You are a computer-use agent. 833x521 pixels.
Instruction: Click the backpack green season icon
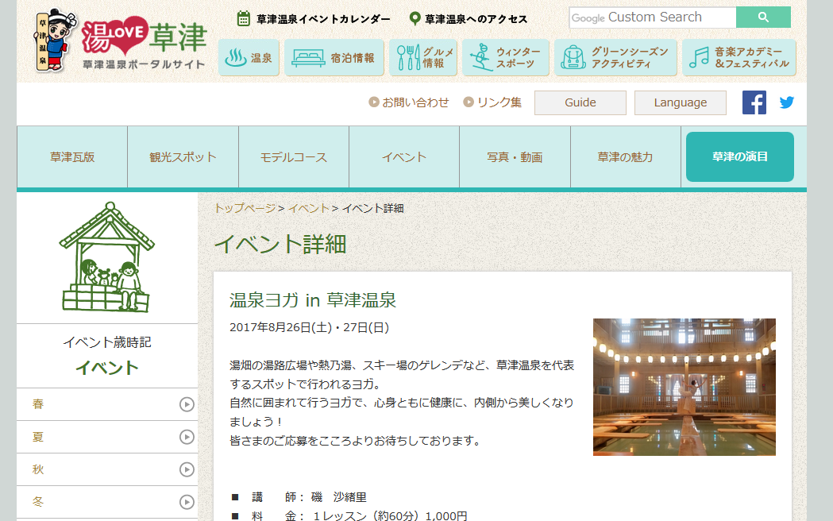(x=573, y=57)
